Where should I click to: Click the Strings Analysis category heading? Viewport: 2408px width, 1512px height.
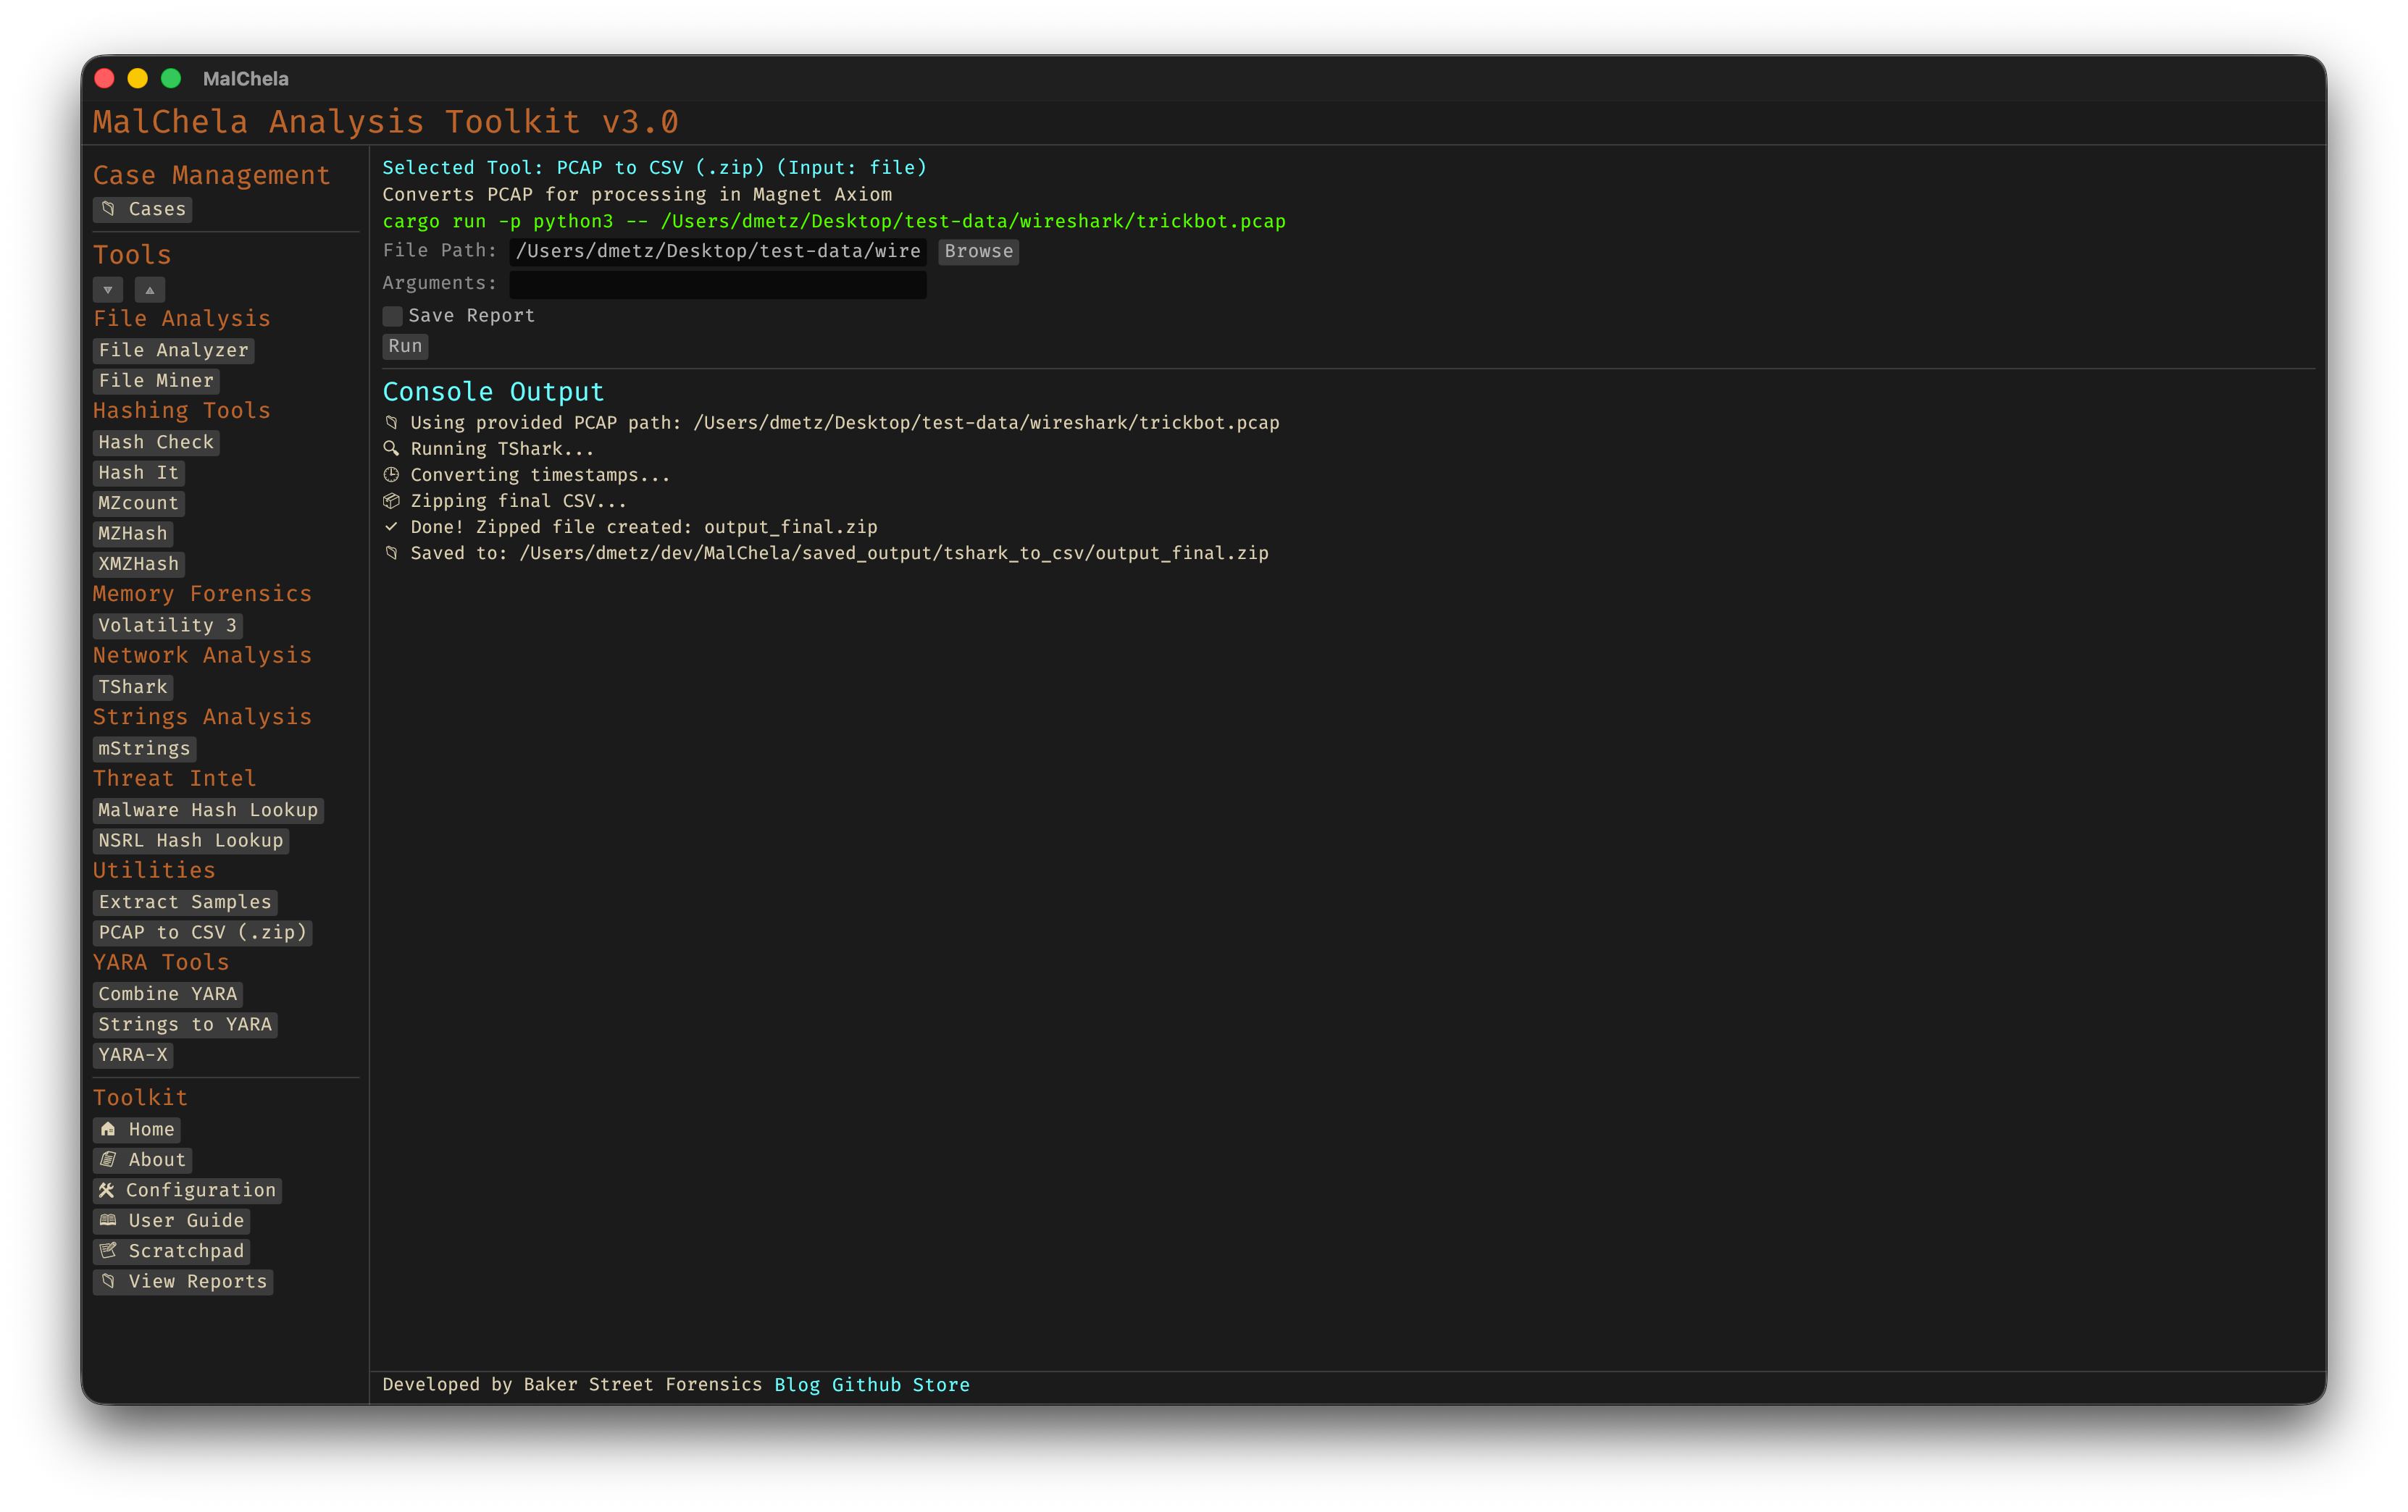(x=202, y=716)
